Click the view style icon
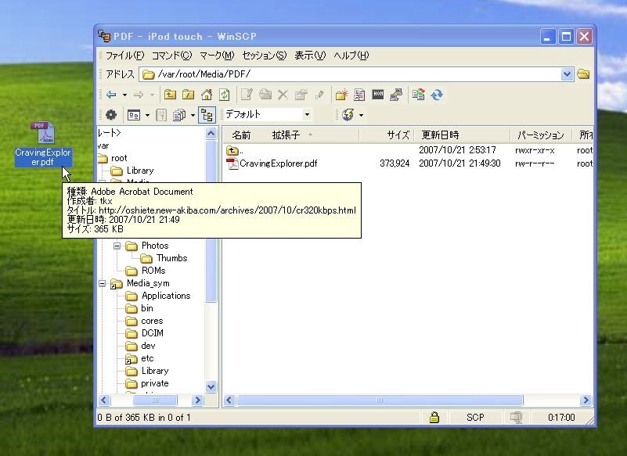 tap(134, 115)
